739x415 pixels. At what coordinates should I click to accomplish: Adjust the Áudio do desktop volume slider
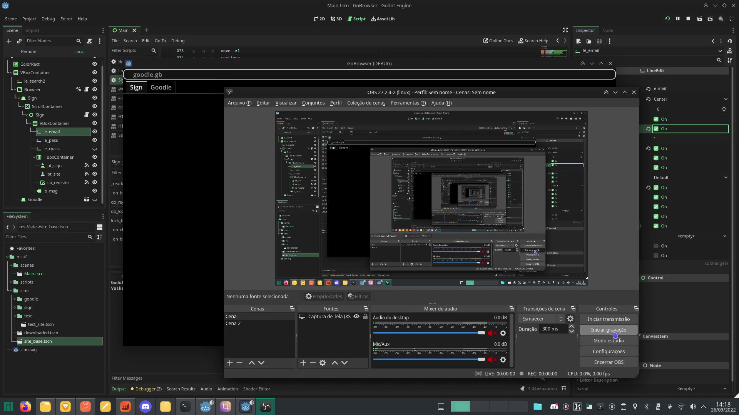click(x=429, y=333)
